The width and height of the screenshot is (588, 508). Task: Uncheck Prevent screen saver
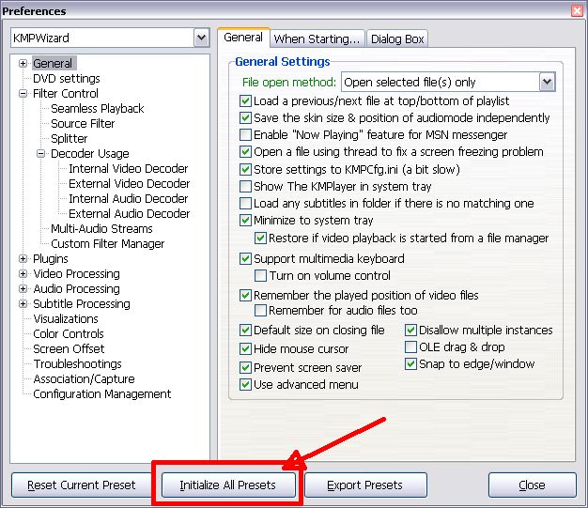245,367
